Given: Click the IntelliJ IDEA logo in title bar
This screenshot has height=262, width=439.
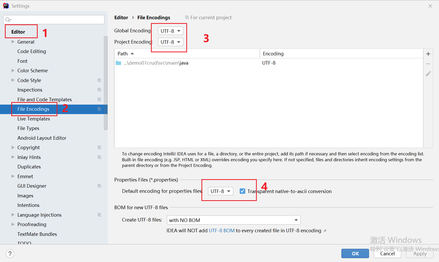Looking at the screenshot, I should point(6,6).
